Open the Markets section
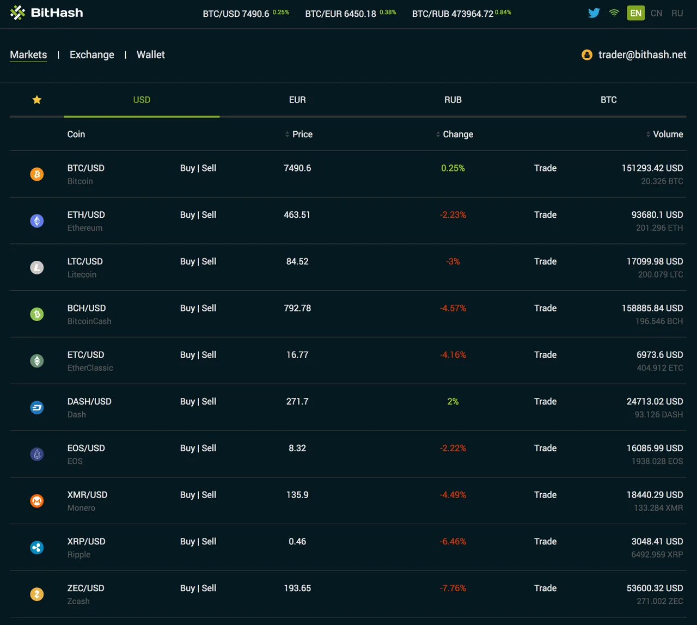Image resolution: width=697 pixels, height=625 pixels. 28,54
